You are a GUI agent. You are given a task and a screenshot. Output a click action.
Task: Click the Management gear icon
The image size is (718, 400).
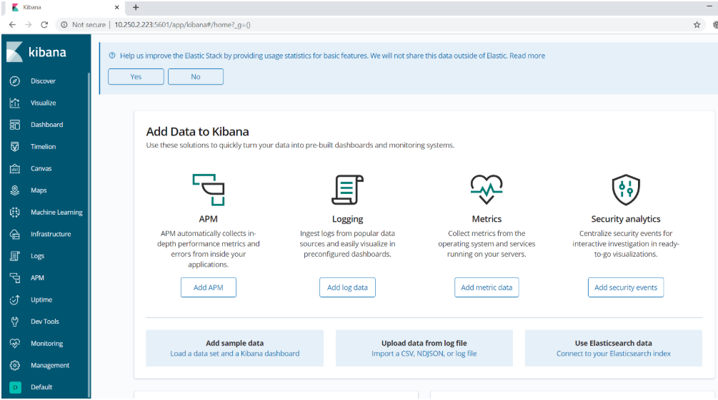pos(15,365)
